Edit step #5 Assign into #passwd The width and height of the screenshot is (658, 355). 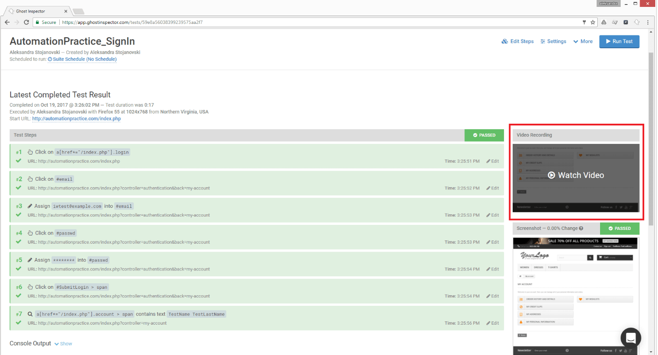492,269
